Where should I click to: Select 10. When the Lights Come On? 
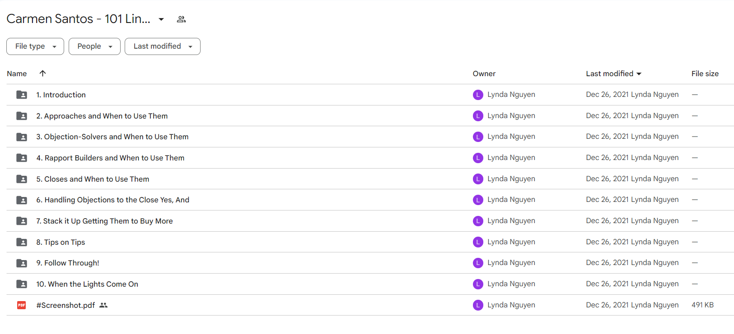[x=87, y=284]
